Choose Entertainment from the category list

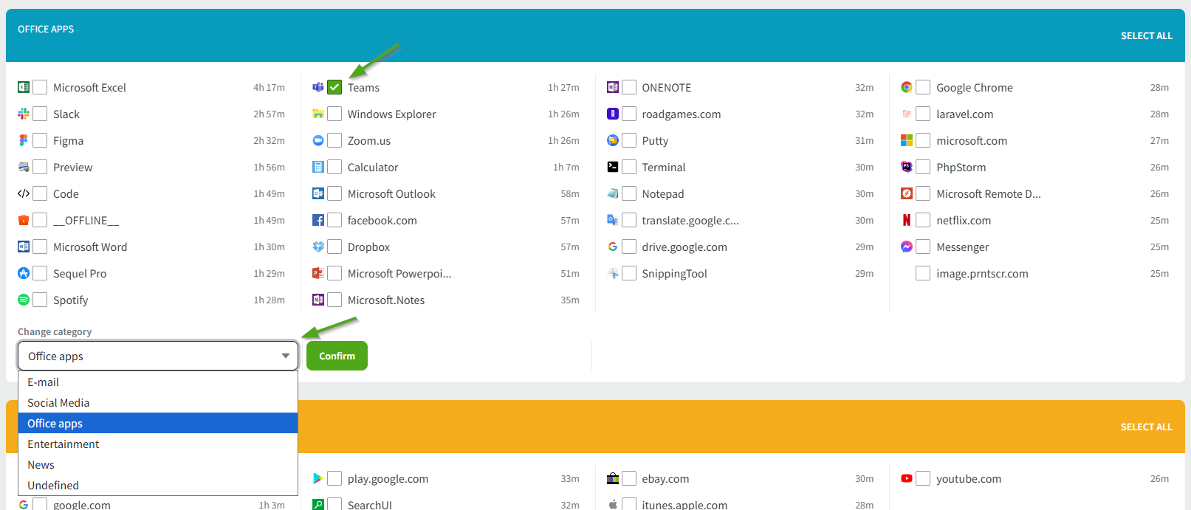[64, 444]
